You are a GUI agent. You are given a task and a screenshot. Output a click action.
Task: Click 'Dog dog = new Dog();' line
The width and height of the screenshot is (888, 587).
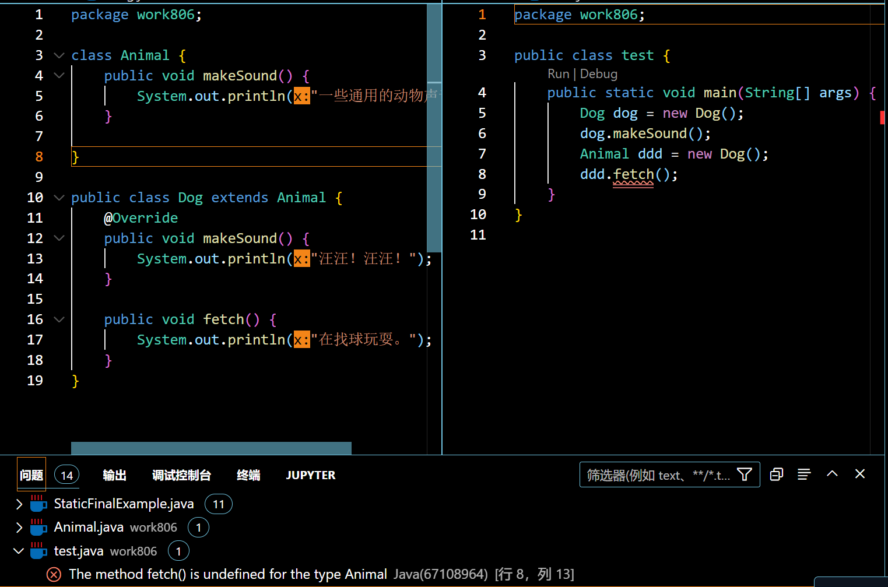point(662,113)
